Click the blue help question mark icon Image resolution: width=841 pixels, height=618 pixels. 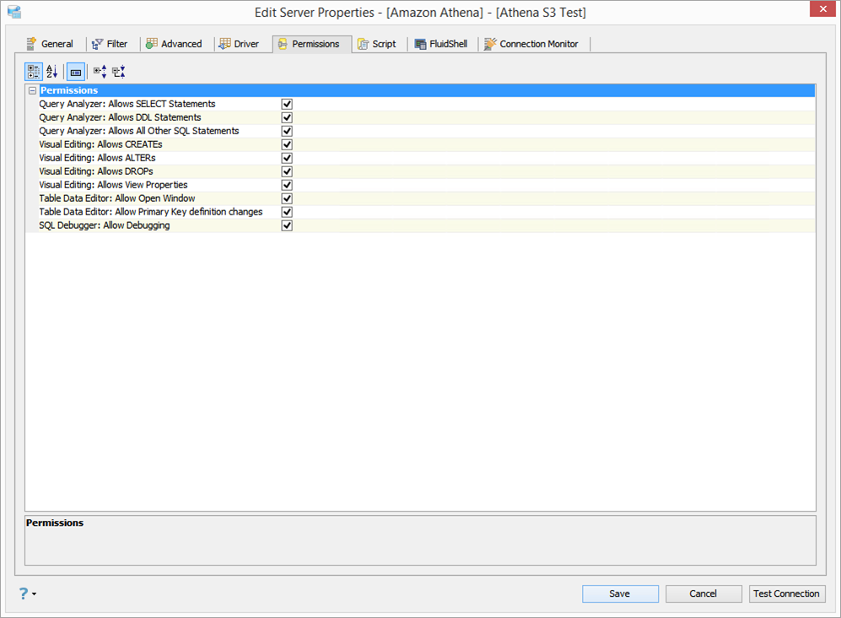[x=24, y=594]
